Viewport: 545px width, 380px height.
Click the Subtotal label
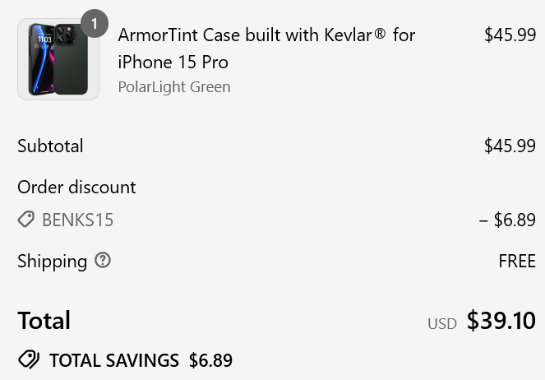[x=50, y=146]
